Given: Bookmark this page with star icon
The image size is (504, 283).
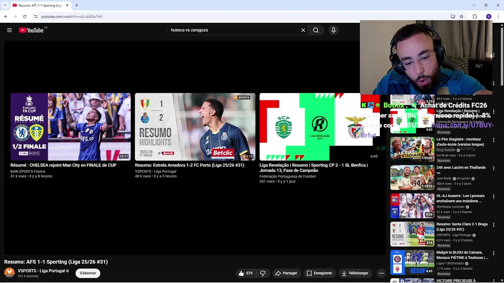Looking at the screenshot, I should coord(461,17).
